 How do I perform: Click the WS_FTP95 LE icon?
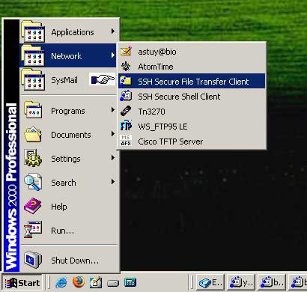click(x=126, y=126)
